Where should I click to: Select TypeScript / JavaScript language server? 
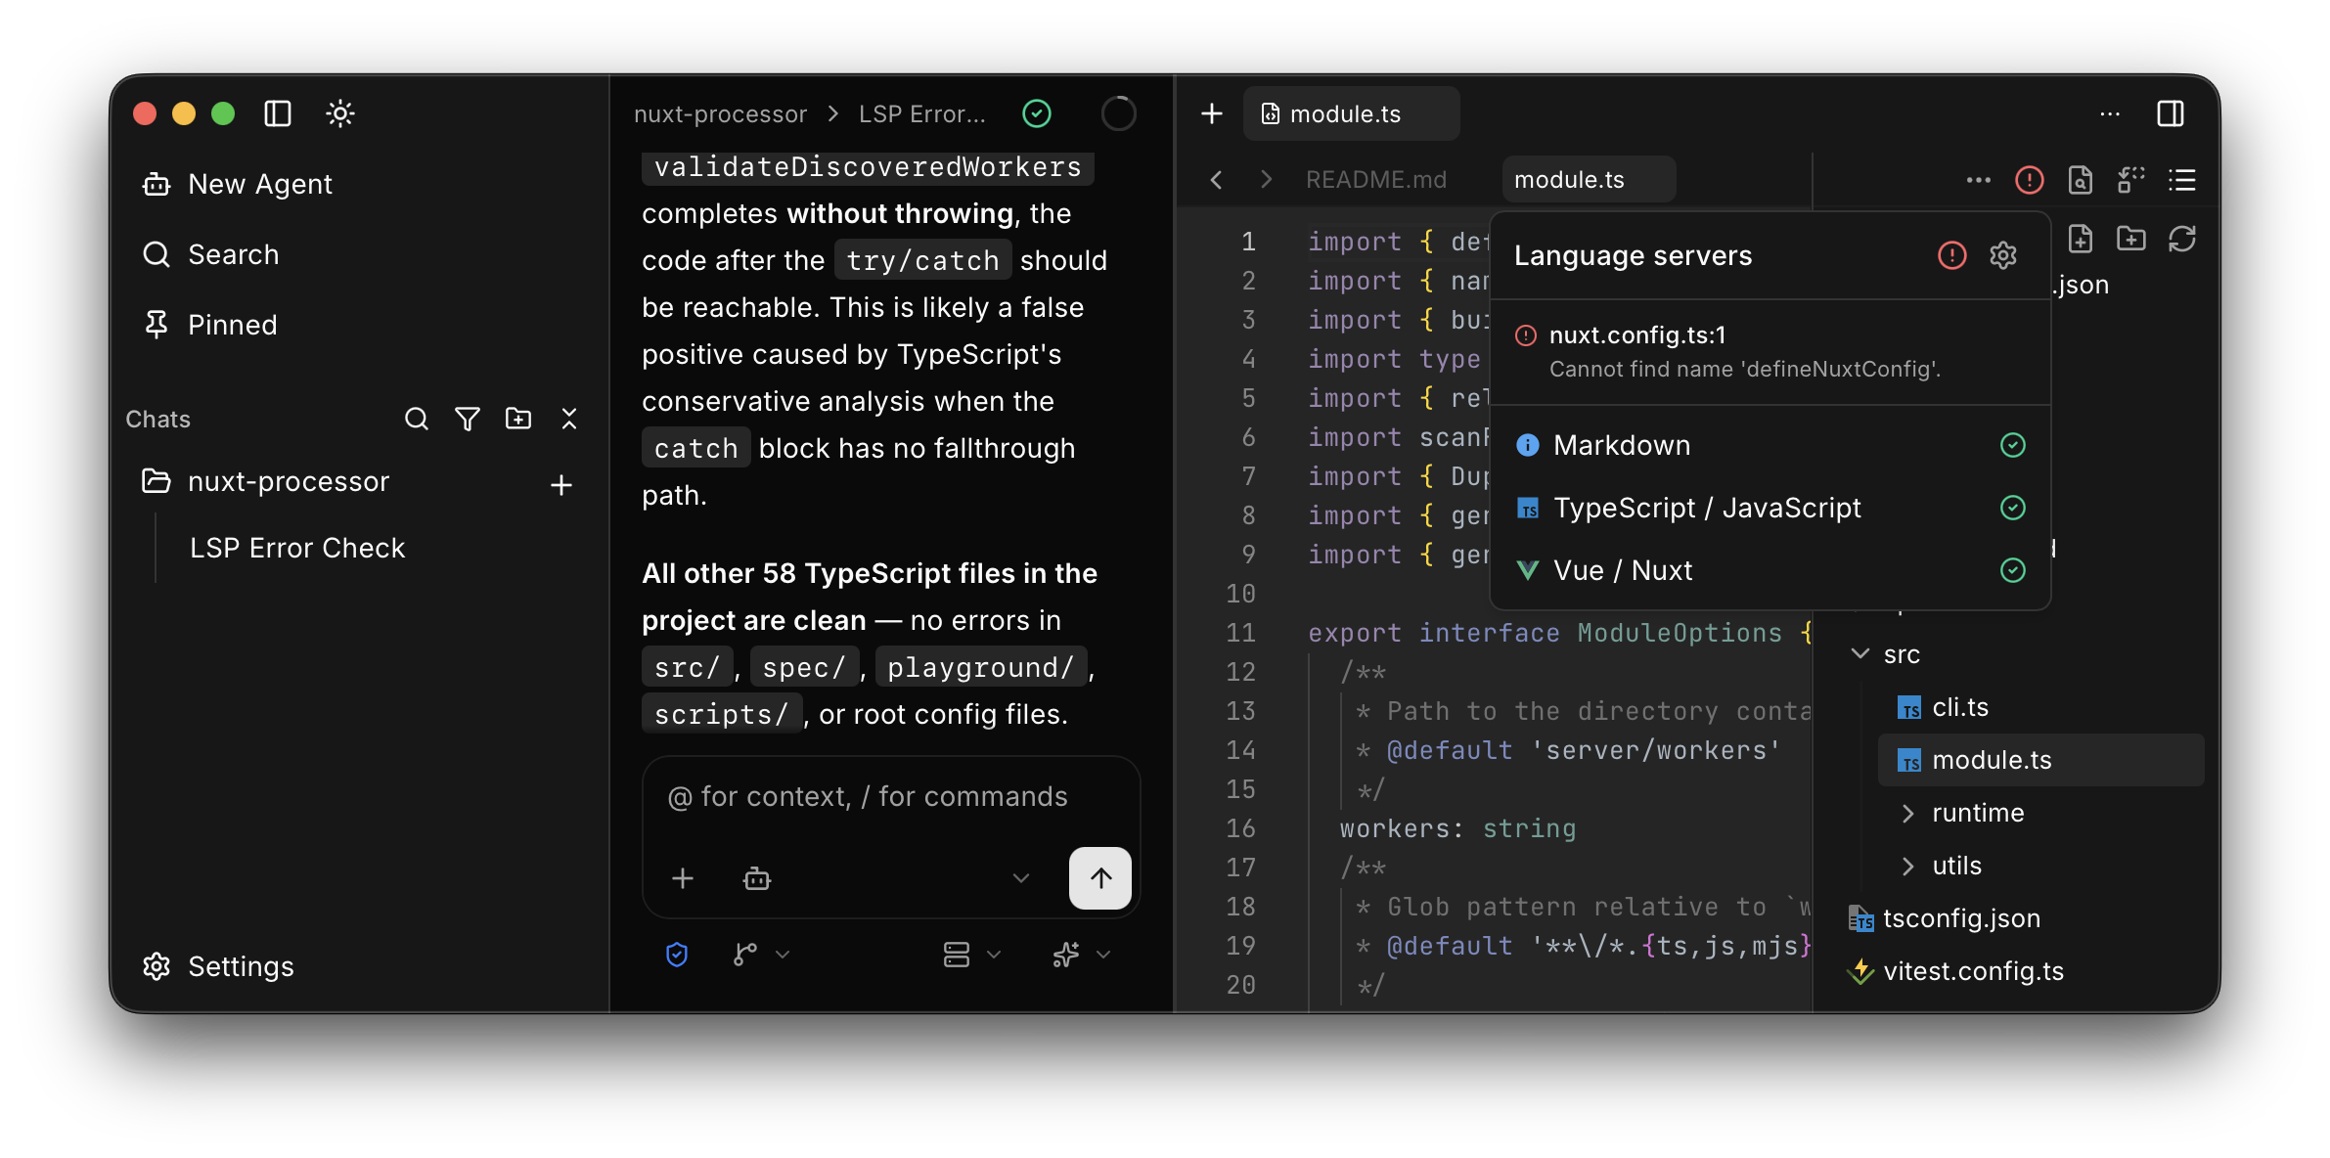pos(1770,508)
